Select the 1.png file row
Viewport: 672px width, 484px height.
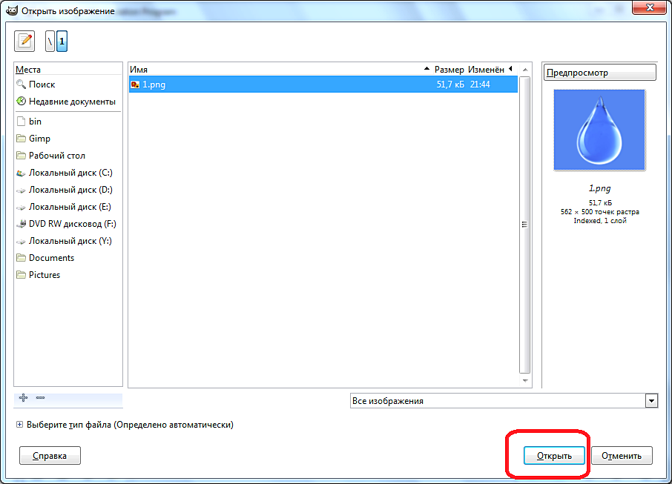click(323, 84)
